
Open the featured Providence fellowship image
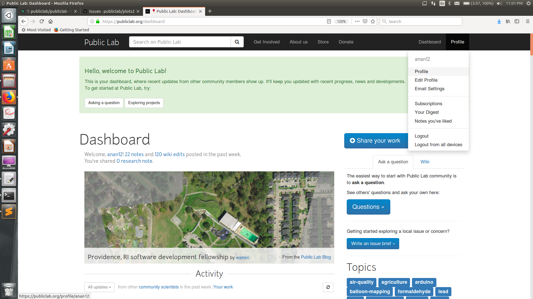[209, 209]
